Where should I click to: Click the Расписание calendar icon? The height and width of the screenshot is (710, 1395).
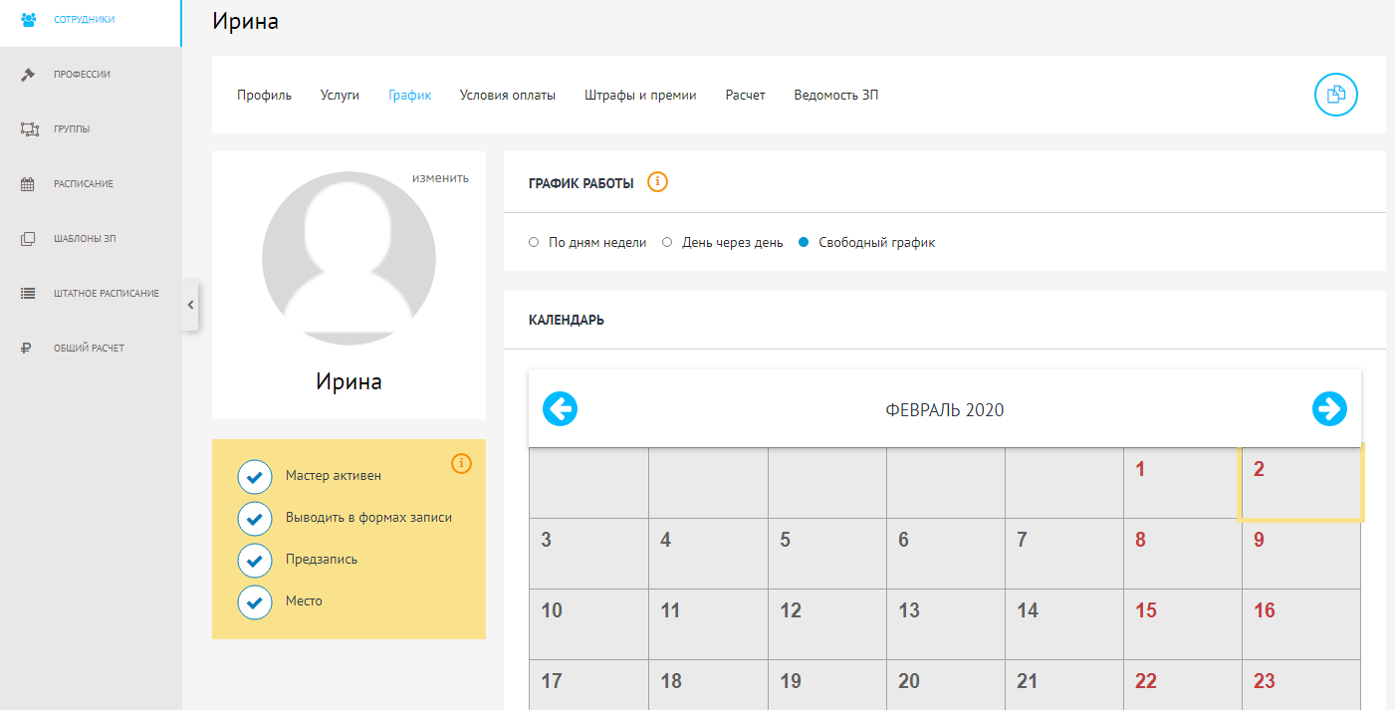(28, 183)
